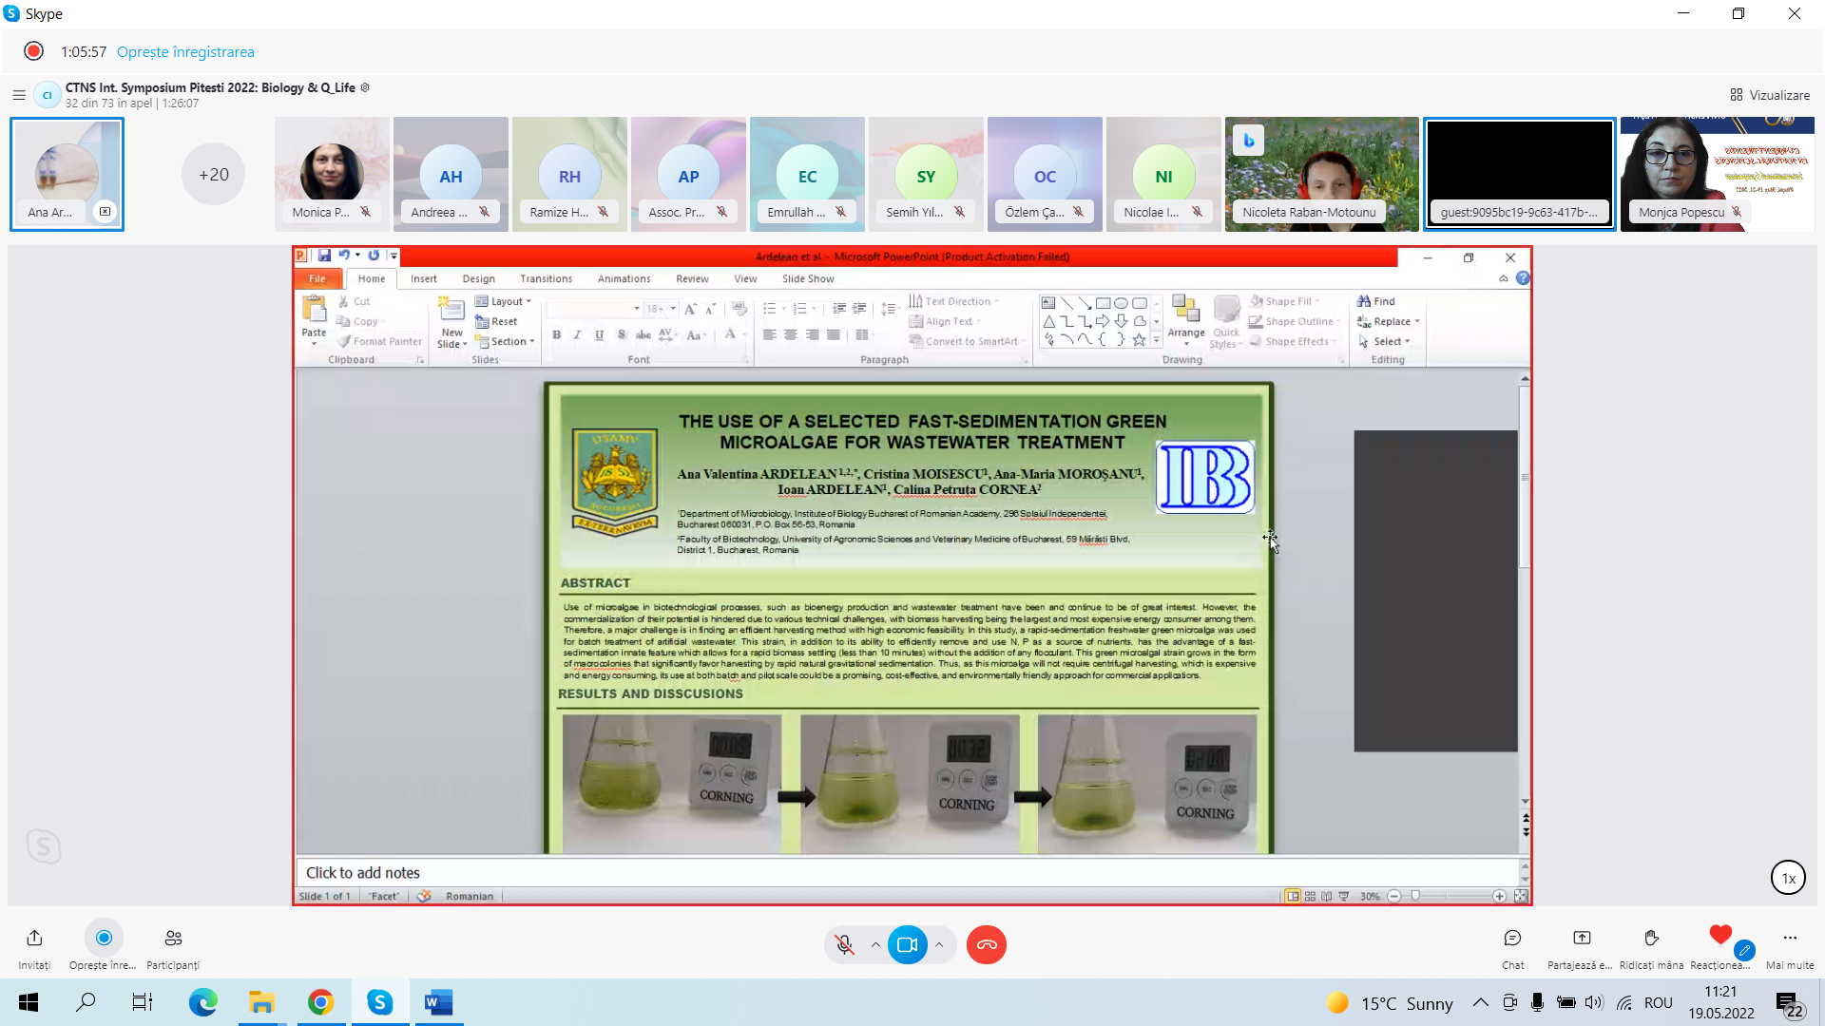
Task: Open Chrome from the Windows taskbar
Action: (x=320, y=1002)
